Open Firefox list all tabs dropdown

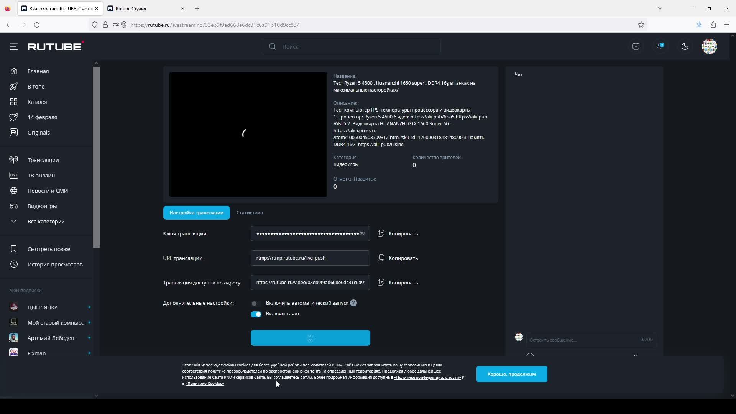tap(660, 8)
